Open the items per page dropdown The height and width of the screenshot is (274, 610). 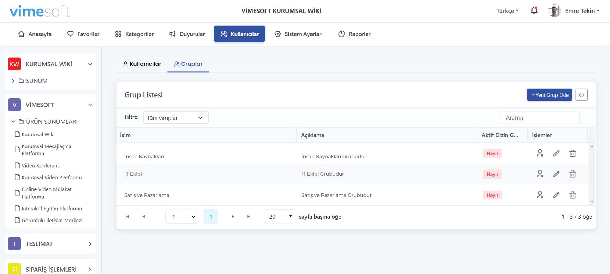280,216
